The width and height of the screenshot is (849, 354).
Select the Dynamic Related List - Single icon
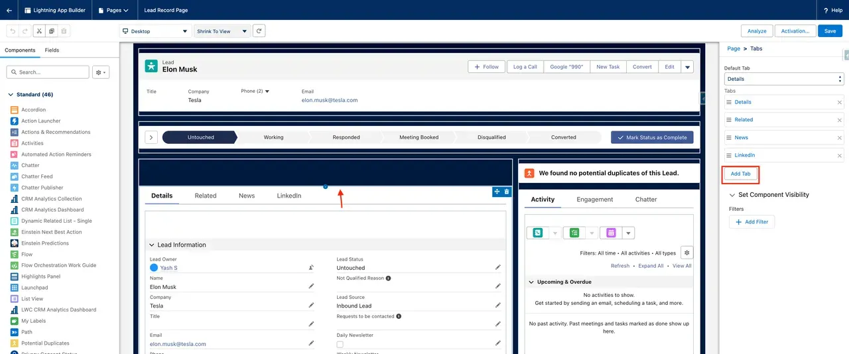[15, 221]
